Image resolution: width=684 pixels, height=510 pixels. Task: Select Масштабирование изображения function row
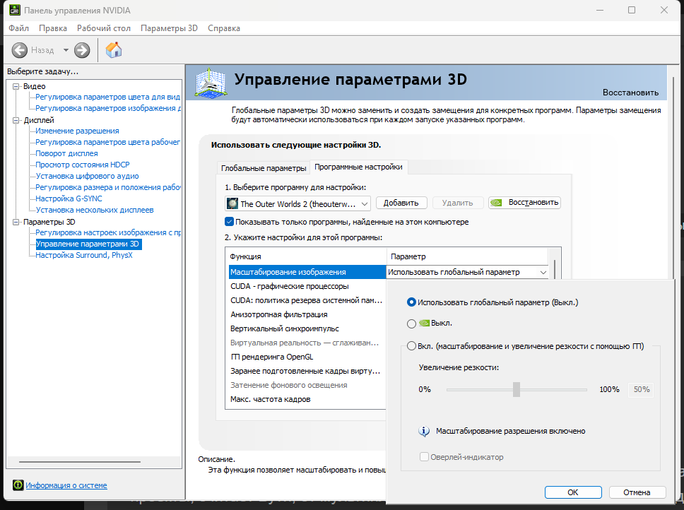click(307, 272)
